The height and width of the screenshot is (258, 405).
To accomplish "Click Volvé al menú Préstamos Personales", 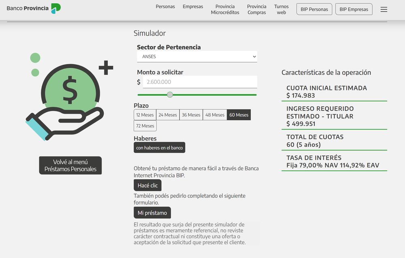I will [70, 165].
